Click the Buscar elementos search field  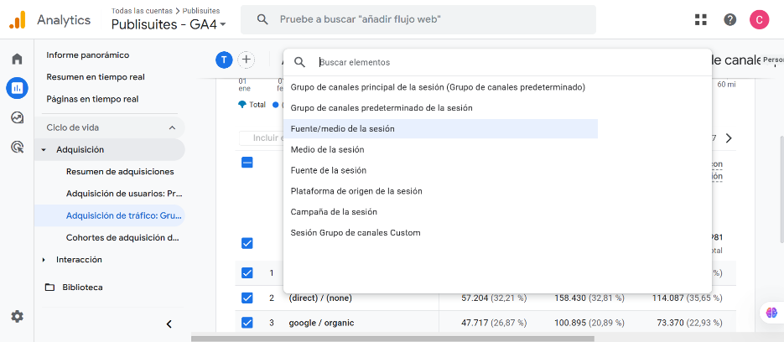point(503,62)
